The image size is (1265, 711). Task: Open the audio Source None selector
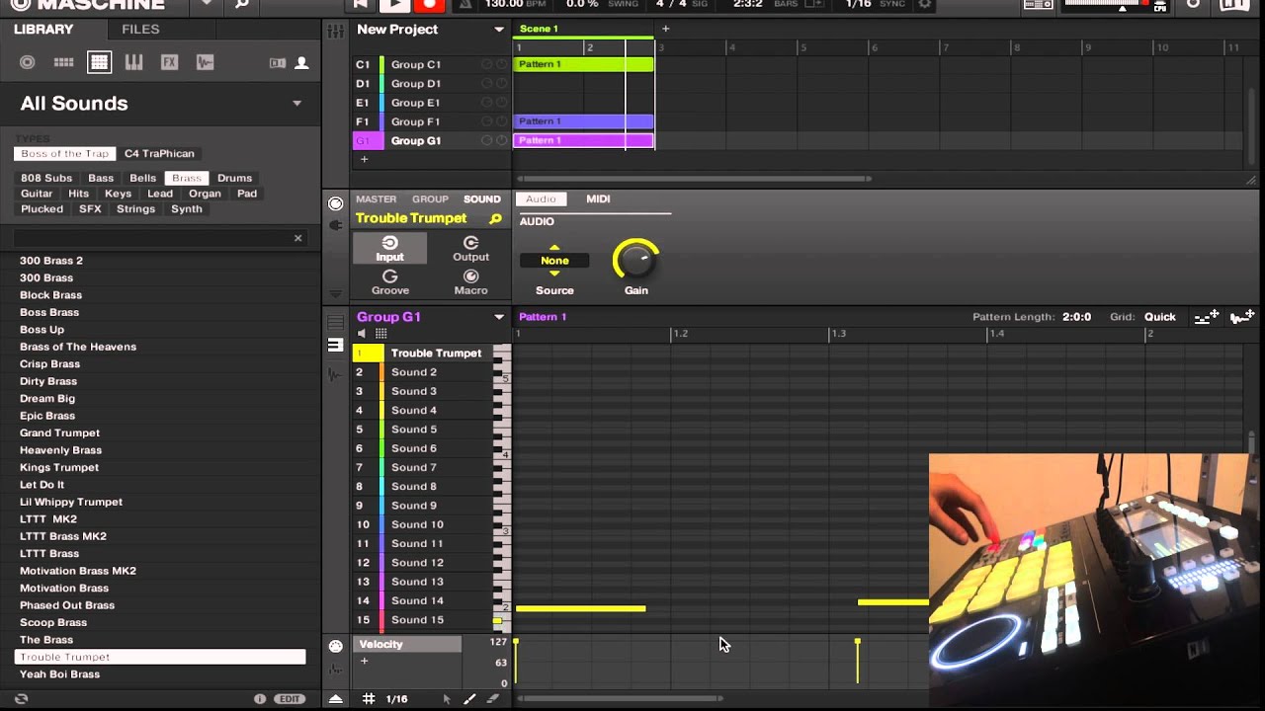554,261
